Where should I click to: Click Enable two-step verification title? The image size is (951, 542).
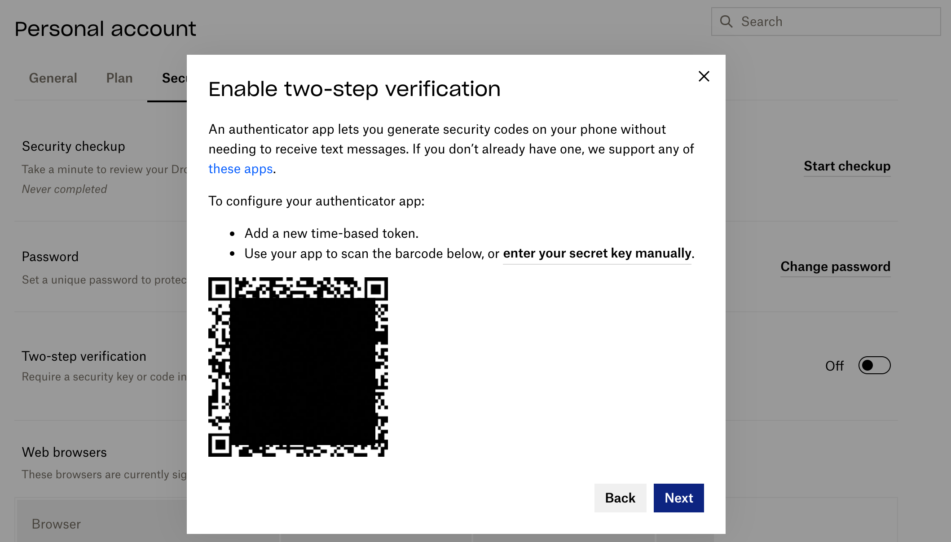coord(354,89)
